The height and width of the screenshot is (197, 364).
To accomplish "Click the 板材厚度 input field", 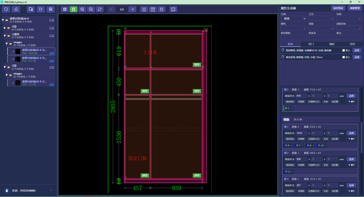I will click(294, 37).
